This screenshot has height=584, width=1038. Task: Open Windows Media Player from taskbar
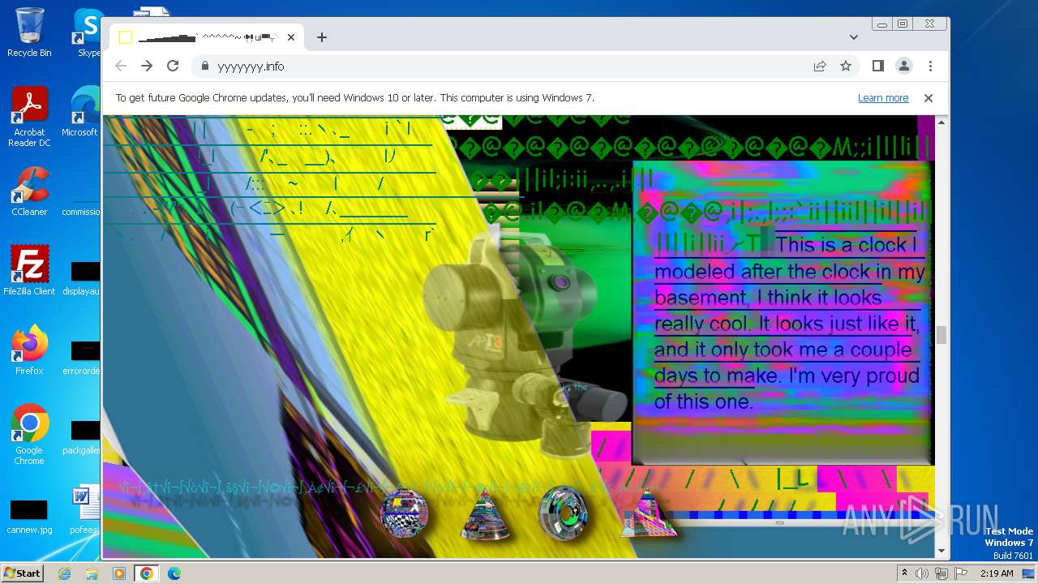click(x=119, y=573)
